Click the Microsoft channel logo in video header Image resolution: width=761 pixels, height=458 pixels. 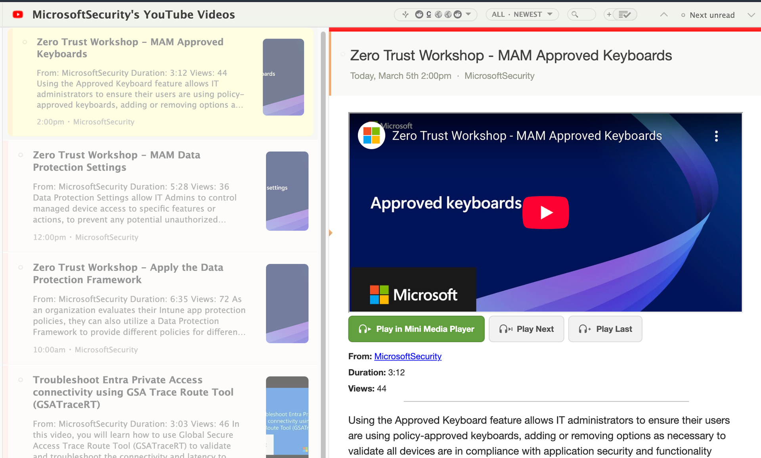(x=371, y=135)
